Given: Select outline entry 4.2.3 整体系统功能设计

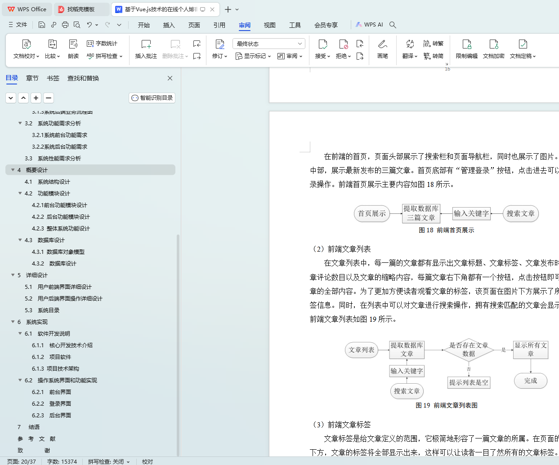Looking at the screenshot, I should click(61, 228).
